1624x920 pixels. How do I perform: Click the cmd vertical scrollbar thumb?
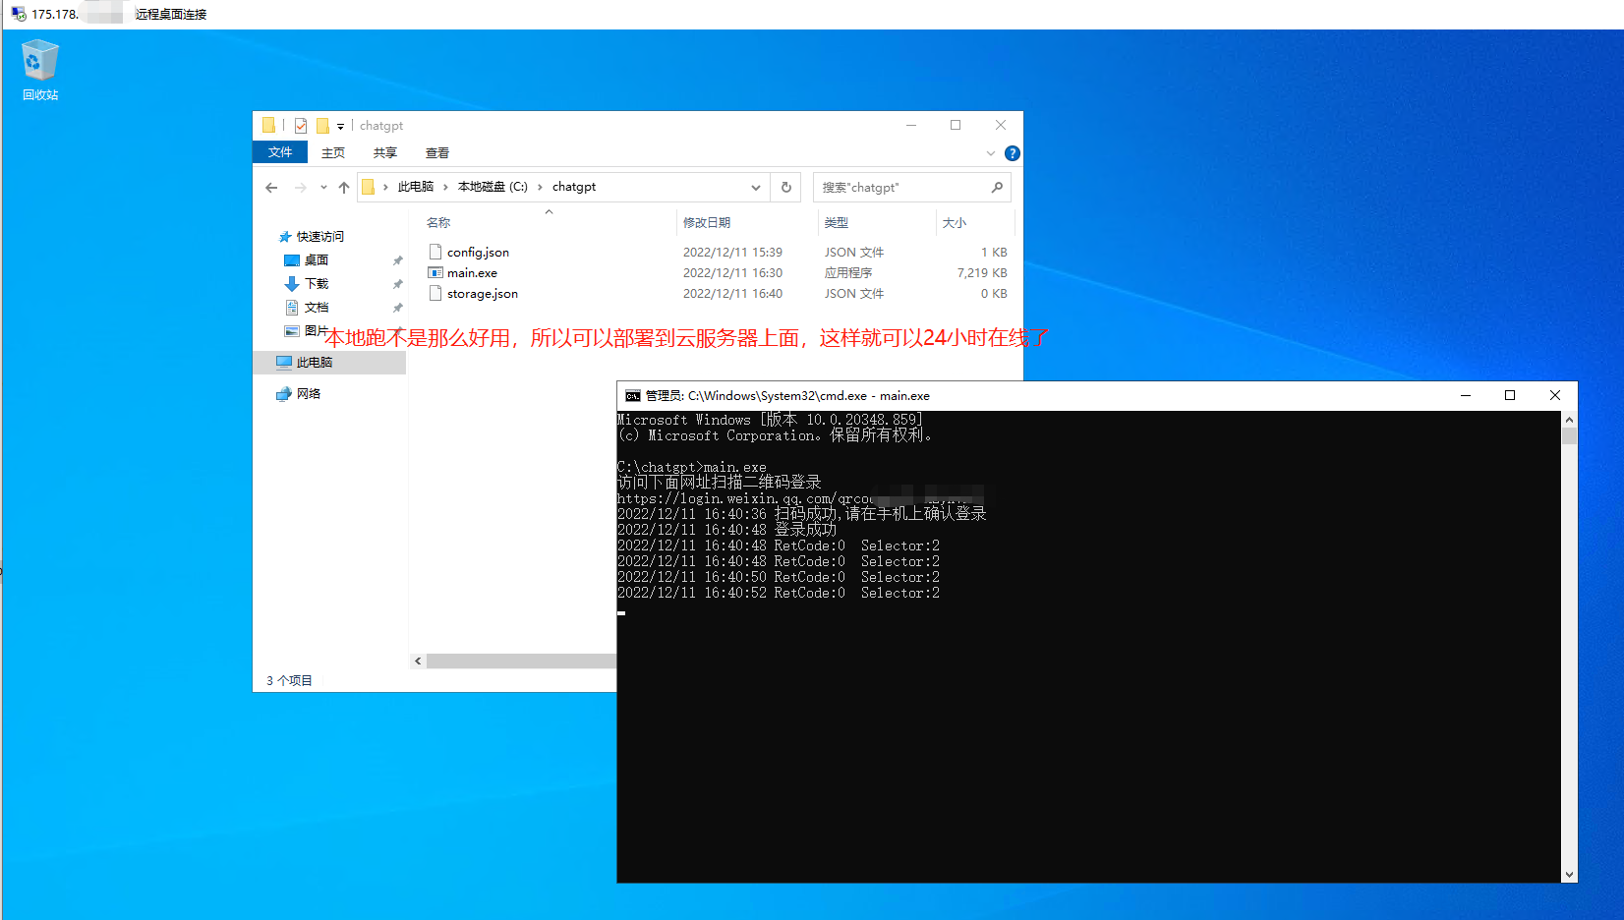(1569, 435)
